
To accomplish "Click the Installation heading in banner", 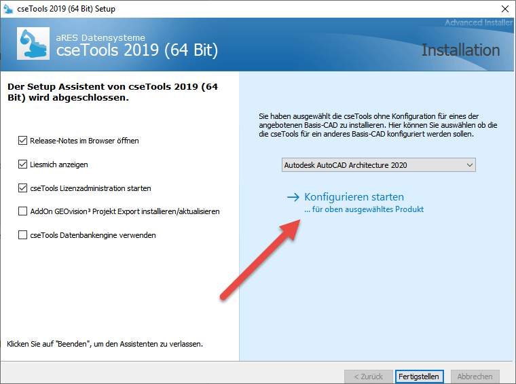I will coord(460,50).
